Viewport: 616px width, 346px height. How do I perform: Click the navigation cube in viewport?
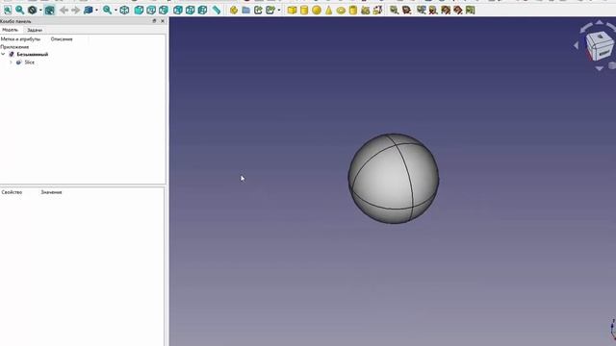coord(599,45)
